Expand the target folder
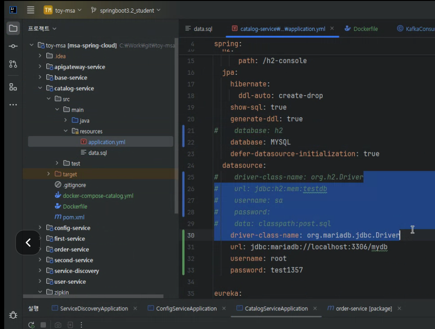435x329 pixels. pyautogui.click(x=49, y=174)
